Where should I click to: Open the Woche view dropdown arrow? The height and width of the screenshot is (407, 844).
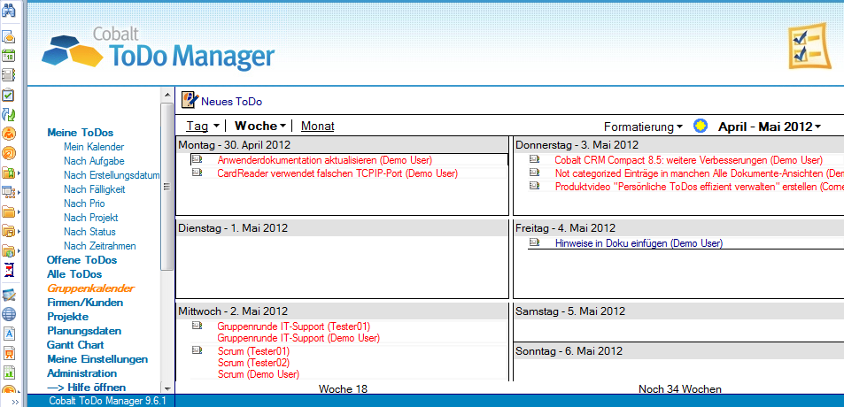[283, 127]
